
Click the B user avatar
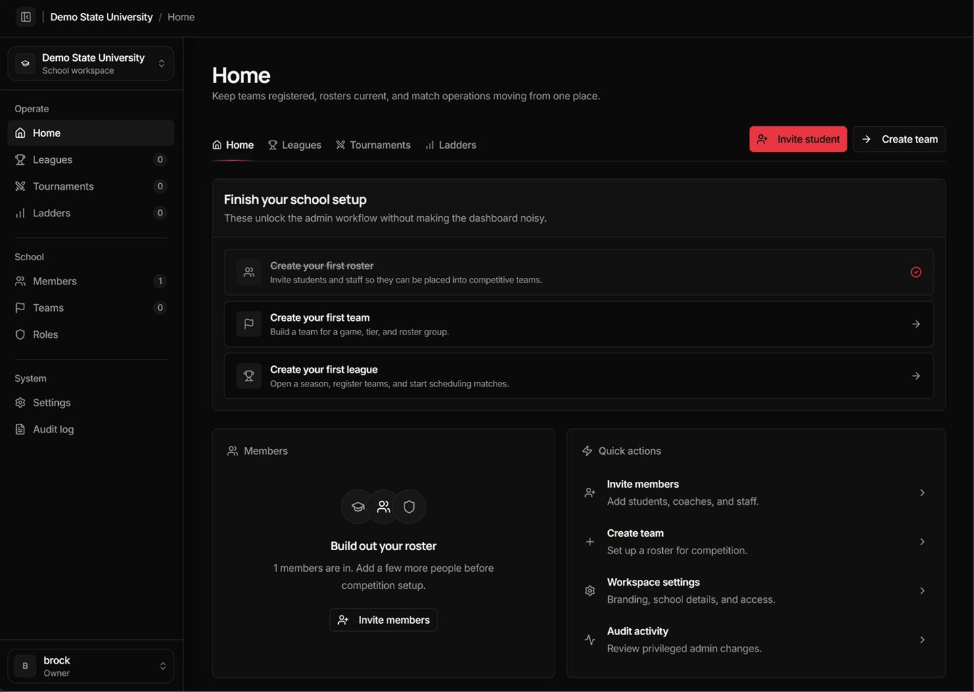(25, 666)
